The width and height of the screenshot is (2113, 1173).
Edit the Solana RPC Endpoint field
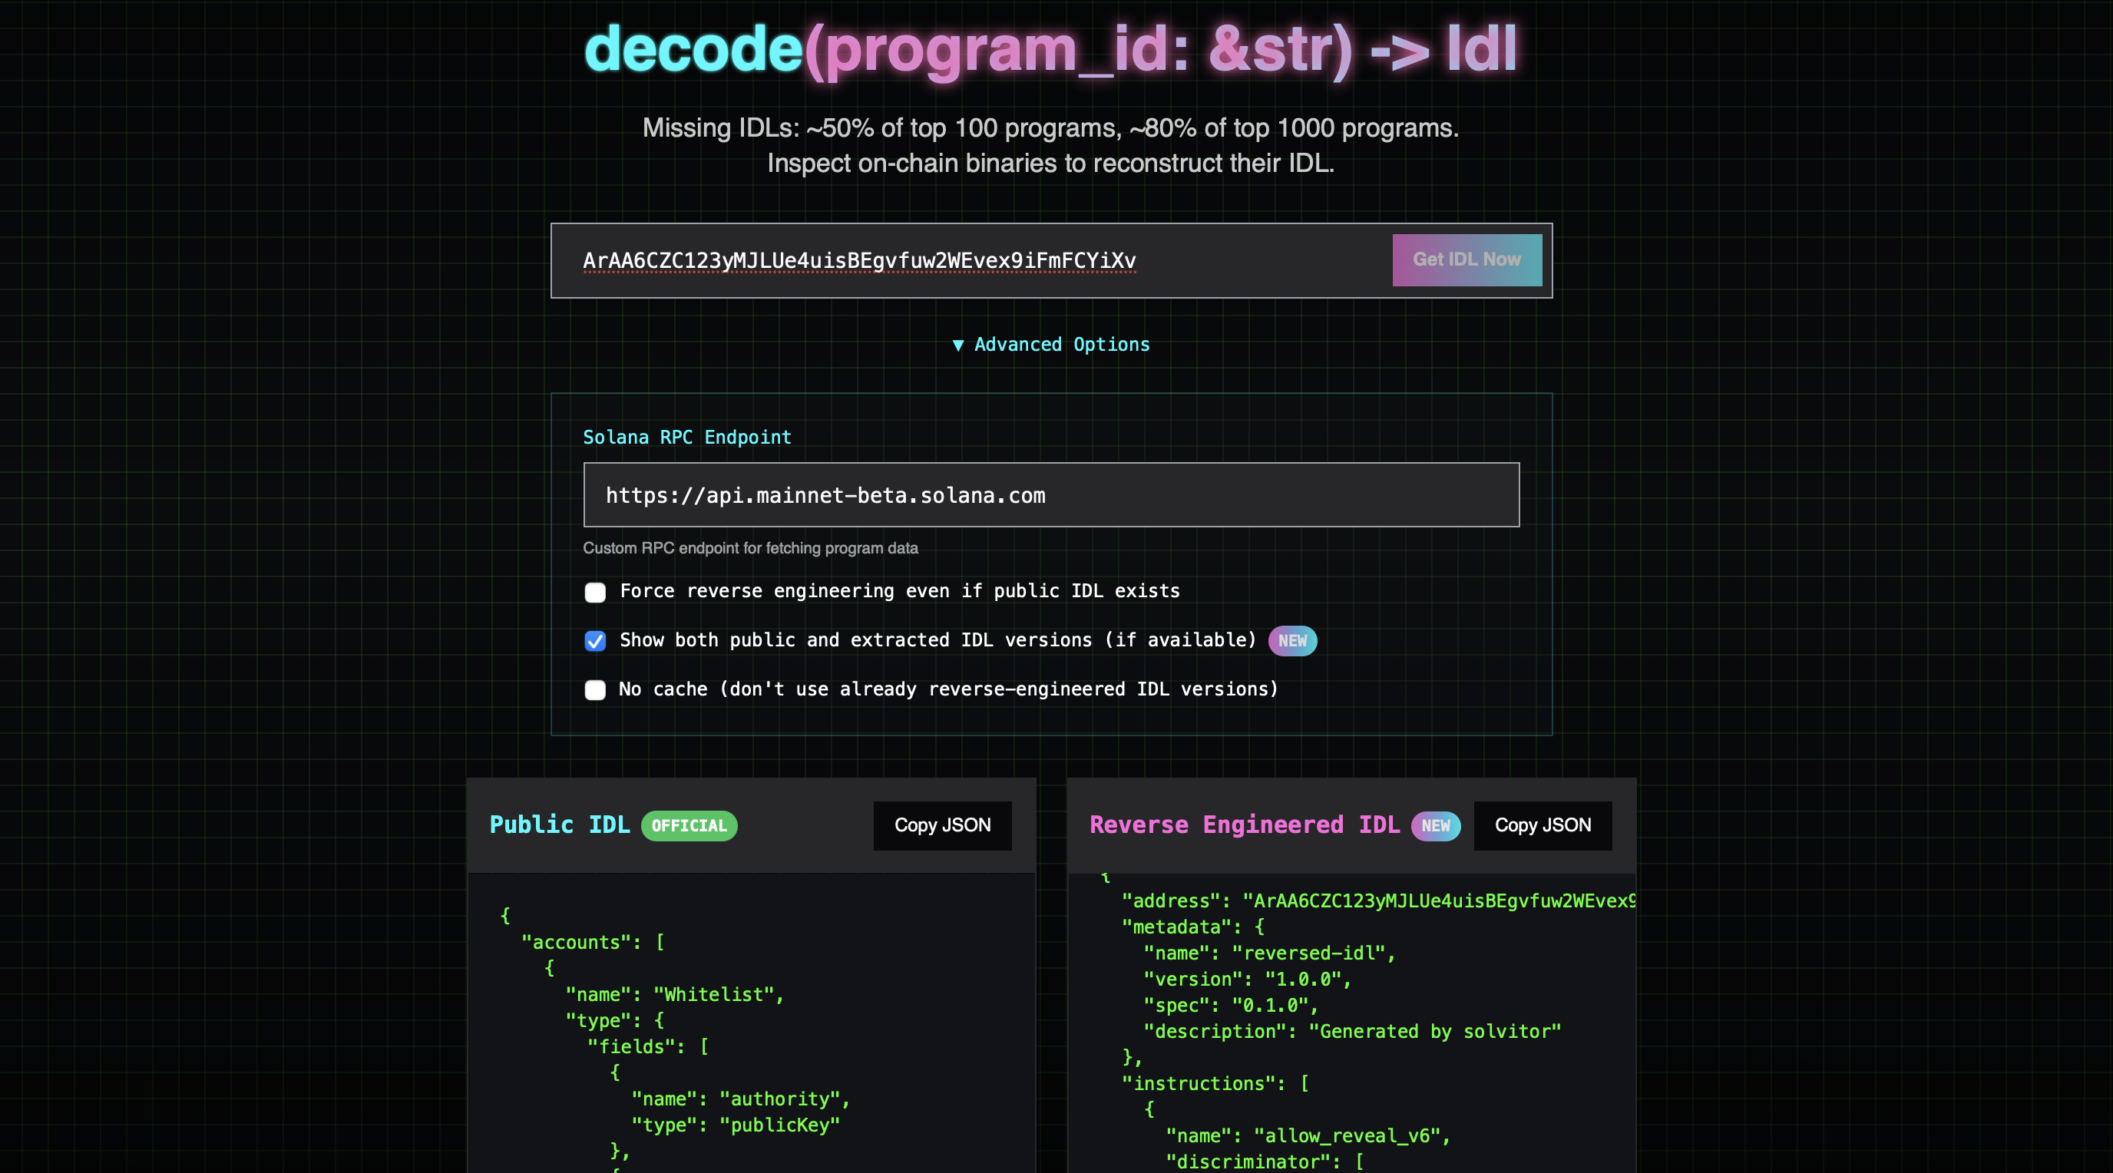pyautogui.click(x=1051, y=494)
